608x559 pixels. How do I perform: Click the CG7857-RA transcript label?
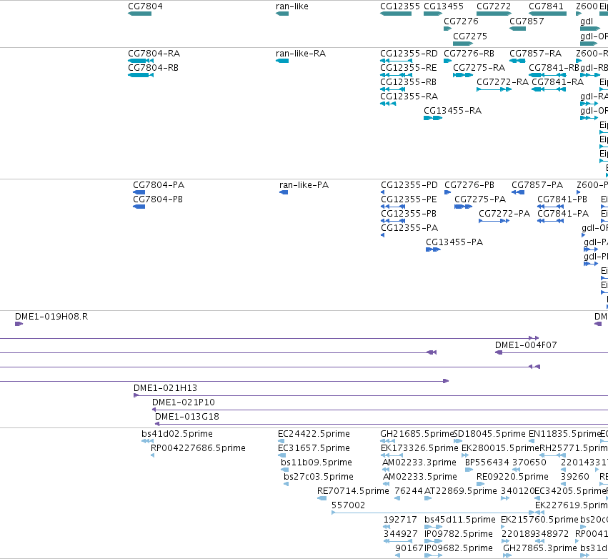click(x=536, y=53)
